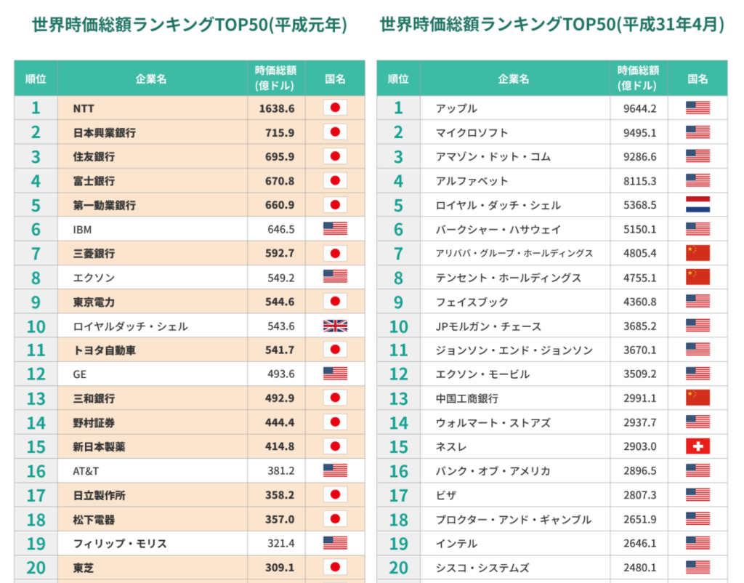Click the UK flag in the 543.6 row
Screen dimensions: 744x583
point(335,326)
